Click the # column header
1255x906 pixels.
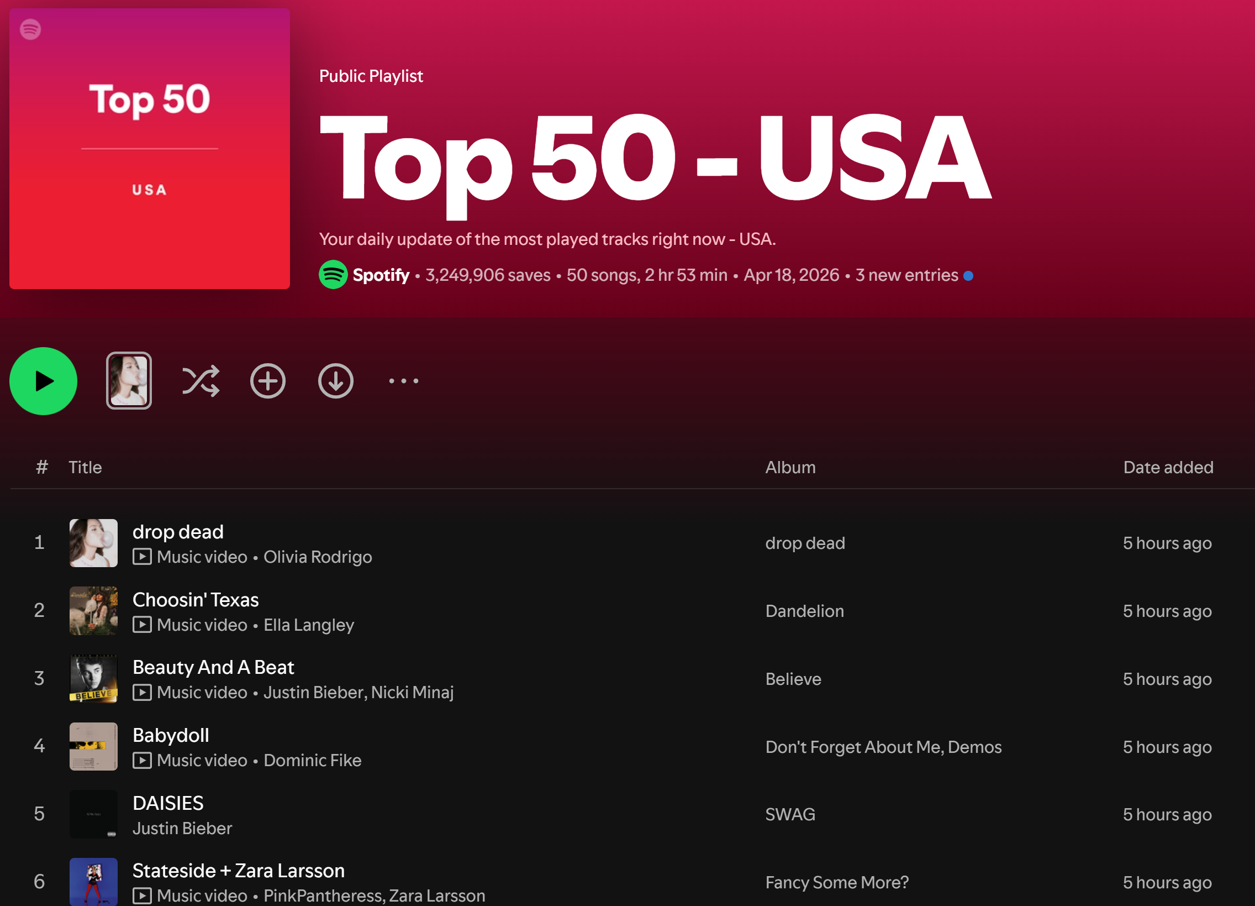click(x=42, y=468)
